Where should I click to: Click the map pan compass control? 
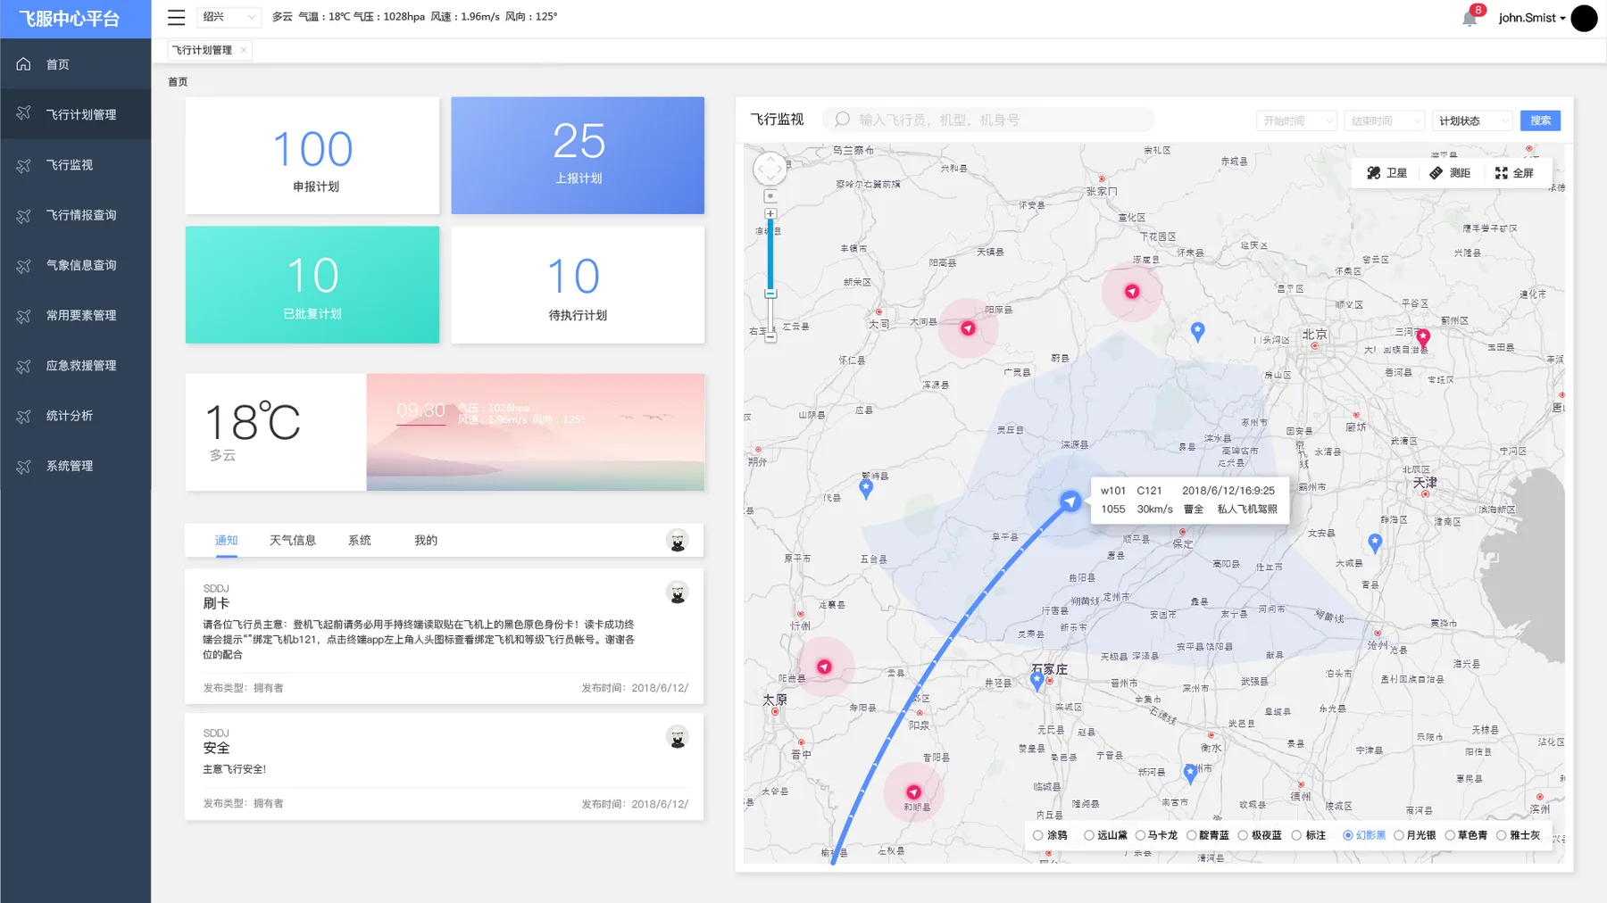click(770, 168)
